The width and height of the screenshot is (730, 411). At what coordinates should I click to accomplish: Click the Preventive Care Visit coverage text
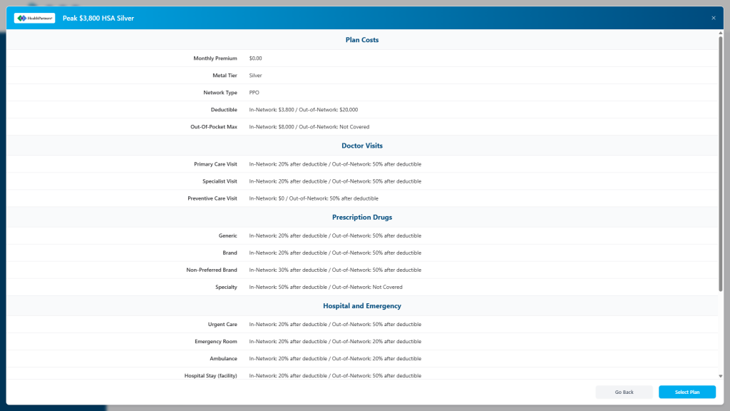[314, 198]
